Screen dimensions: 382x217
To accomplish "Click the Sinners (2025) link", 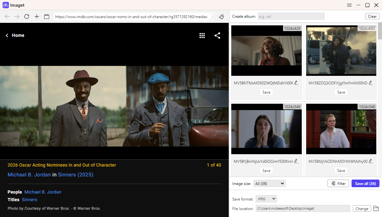I will coord(76,175).
